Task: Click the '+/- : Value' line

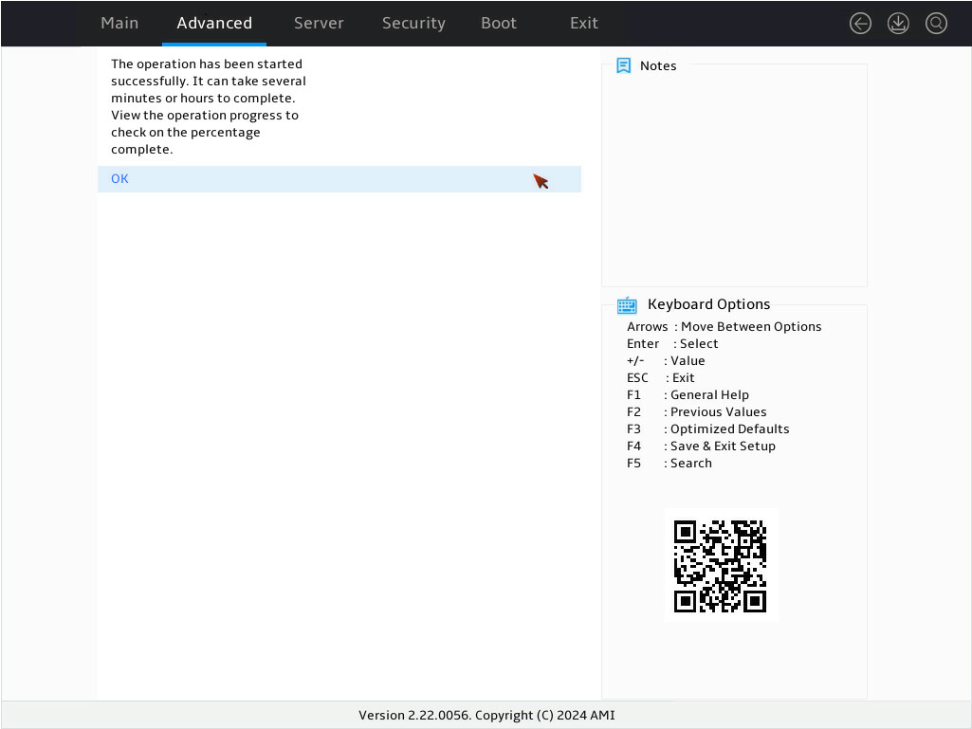Action: coord(666,361)
